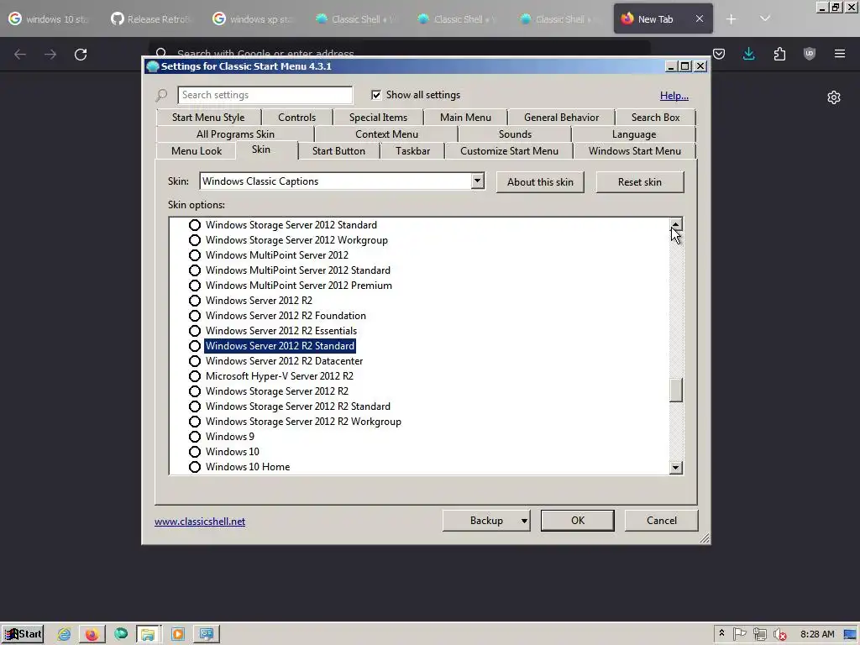Open File Explorer folder icon in taskbar
This screenshot has height=645, width=860.
(148, 634)
